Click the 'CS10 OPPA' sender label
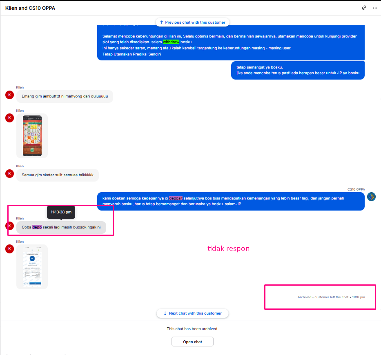381x355 pixels. pyautogui.click(x=356, y=189)
